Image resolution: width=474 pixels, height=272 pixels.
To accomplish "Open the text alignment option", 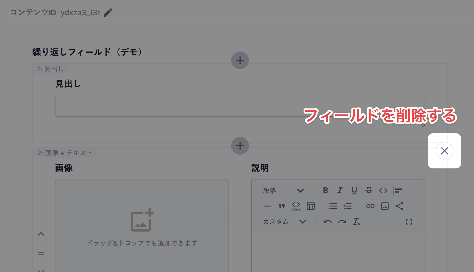I will (398, 190).
